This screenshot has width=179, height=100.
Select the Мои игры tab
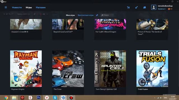[x=70, y=15]
